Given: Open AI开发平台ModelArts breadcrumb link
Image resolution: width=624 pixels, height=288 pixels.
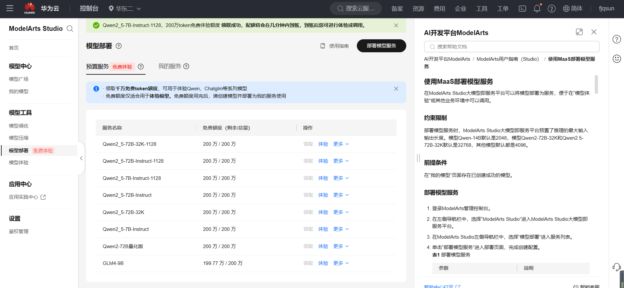Looking at the screenshot, I should 447,59.
